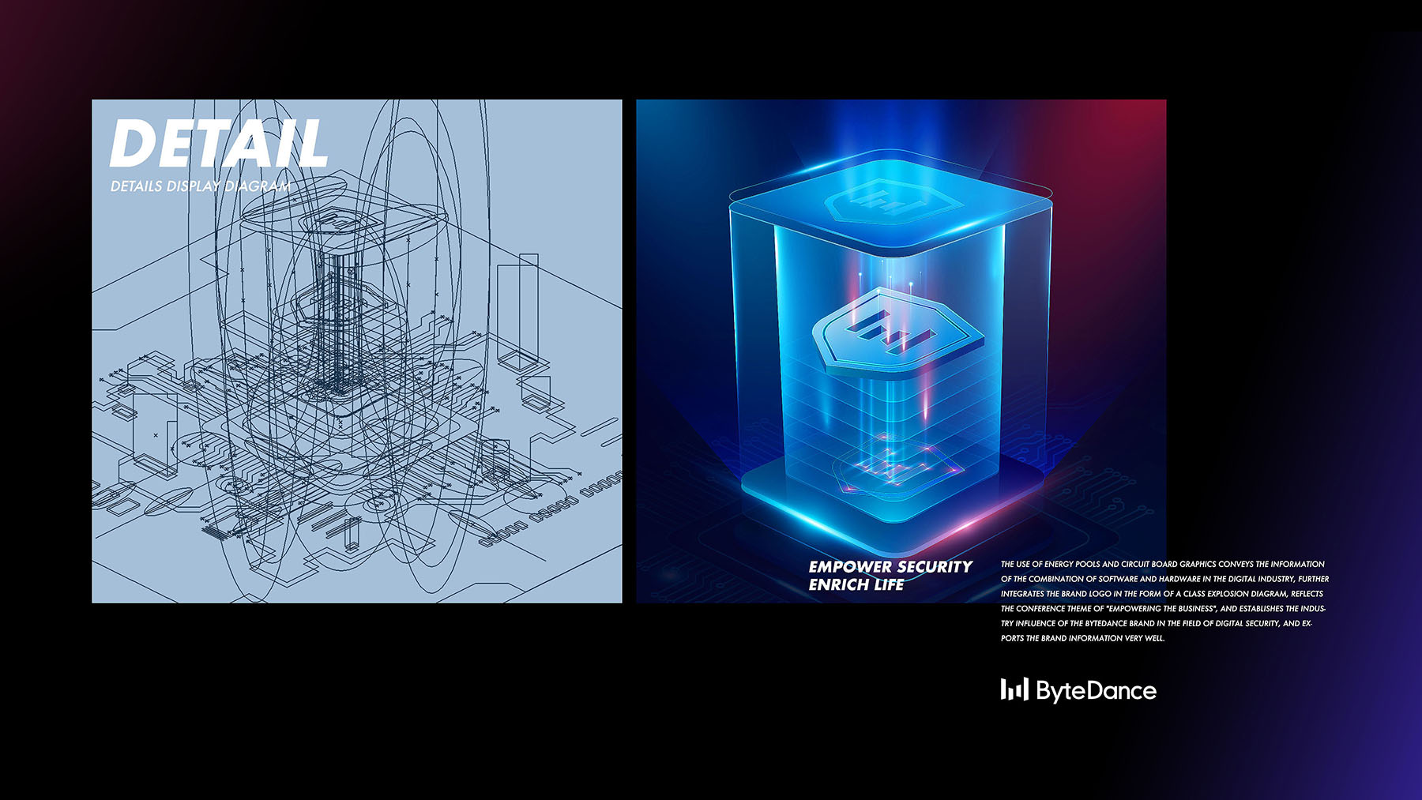This screenshot has width=1422, height=800.
Task: Click the line starting 'INTEGRATES THE BRAND LOGO'
Action: (1162, 594)
